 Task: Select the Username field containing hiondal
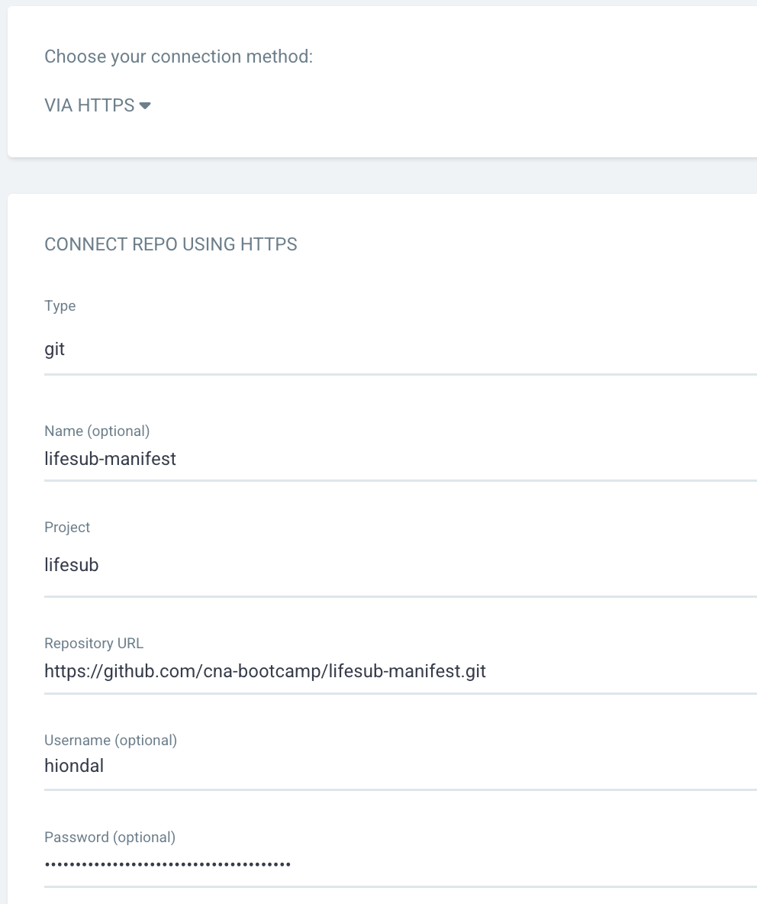397,766
